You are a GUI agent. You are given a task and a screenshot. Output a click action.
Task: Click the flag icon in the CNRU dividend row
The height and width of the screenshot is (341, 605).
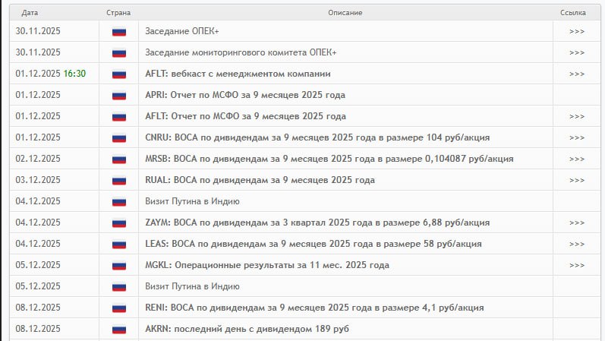click(118, 137)
